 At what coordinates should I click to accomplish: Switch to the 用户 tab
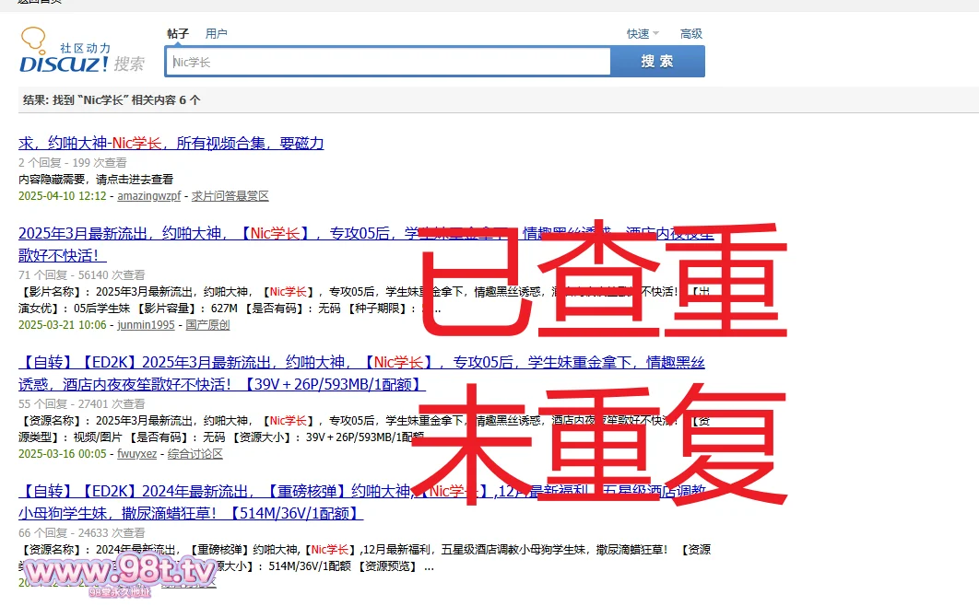216,34
